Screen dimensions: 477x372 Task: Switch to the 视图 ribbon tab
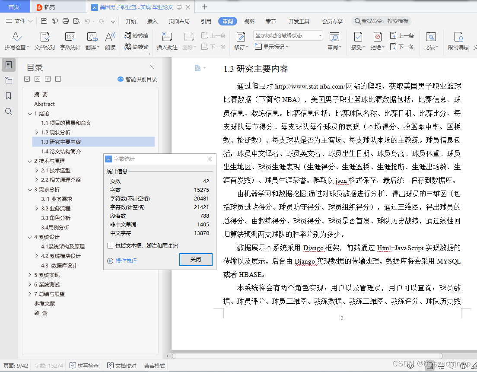pos(249,21)
